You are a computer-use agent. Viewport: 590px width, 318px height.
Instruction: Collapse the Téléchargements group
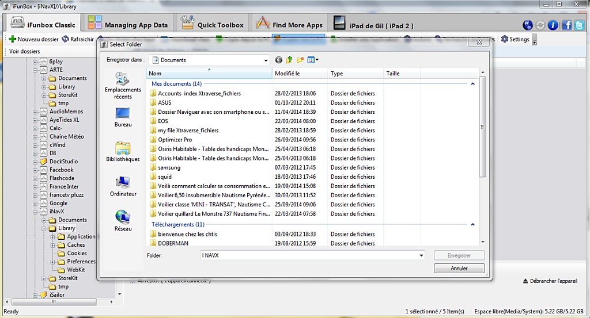pos(472,224)
